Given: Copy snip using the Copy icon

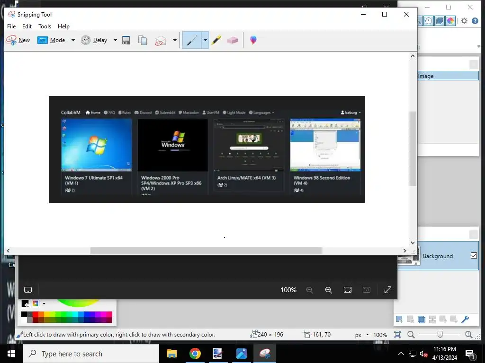Looking at the screenshot, I should coord(143,40).
